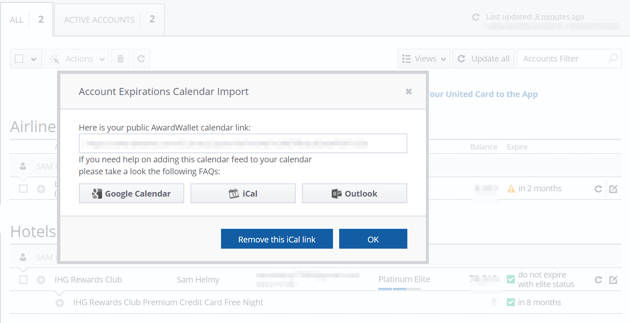This screenshot has height=323, width=630.
Task: Click the search magnifier icon
Action: click(x=613, y=58)
